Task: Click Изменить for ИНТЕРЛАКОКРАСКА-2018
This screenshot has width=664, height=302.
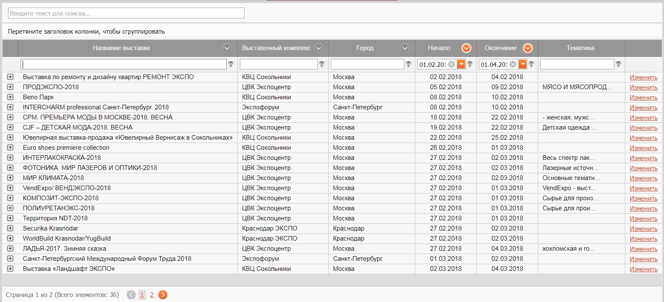Action: tap(643, 158)
